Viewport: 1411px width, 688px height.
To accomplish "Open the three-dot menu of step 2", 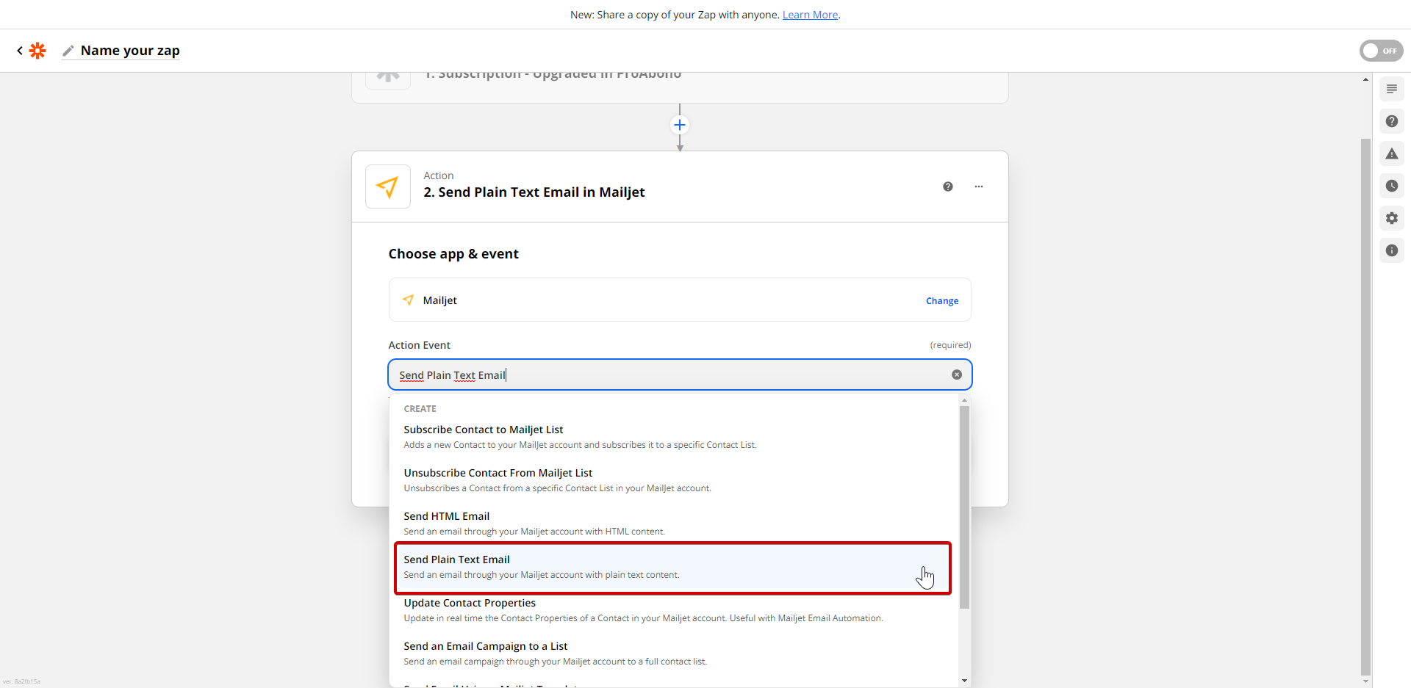I will click(979, 187).
